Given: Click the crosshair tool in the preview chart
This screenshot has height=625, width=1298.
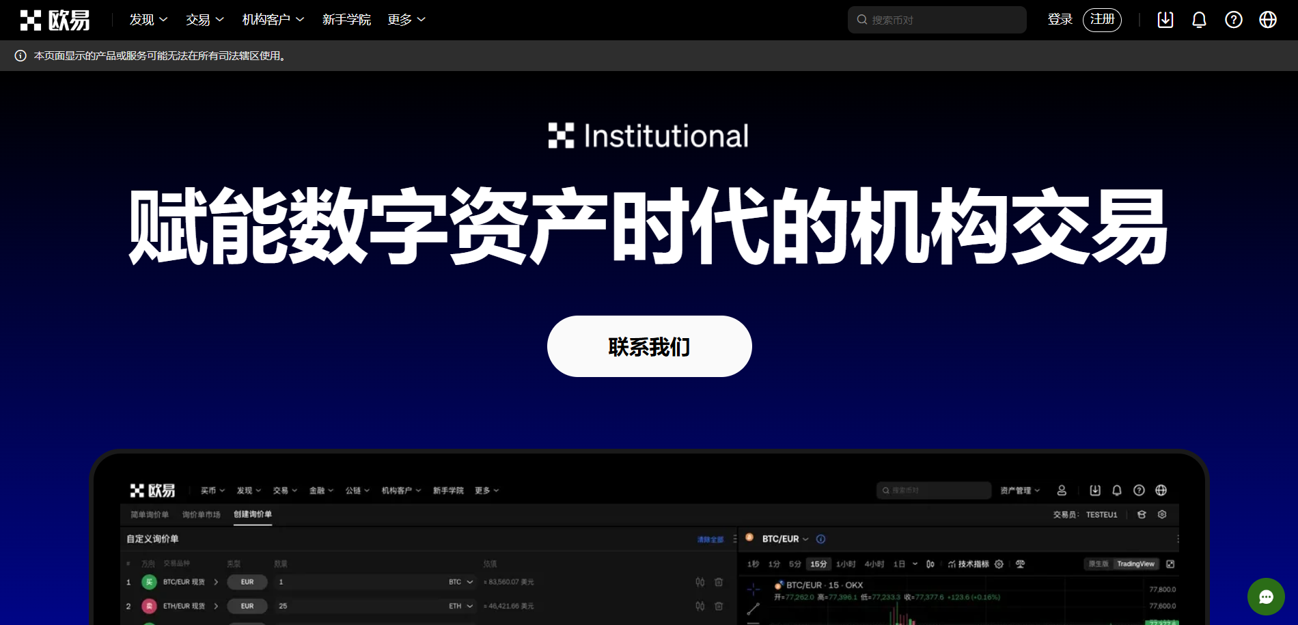Looking at the screenshot, I should pos(754,589).
